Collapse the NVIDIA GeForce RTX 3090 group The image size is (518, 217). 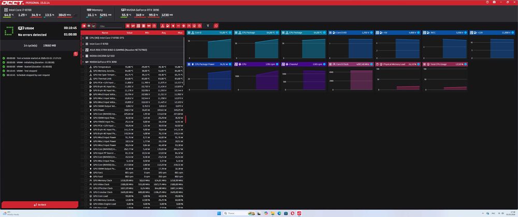point(83,62)
